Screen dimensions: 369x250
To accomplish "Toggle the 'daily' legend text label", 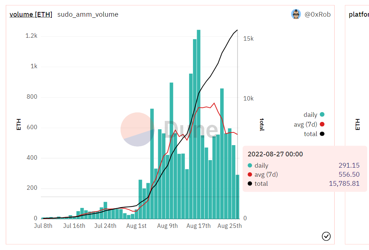I will 310,115.
